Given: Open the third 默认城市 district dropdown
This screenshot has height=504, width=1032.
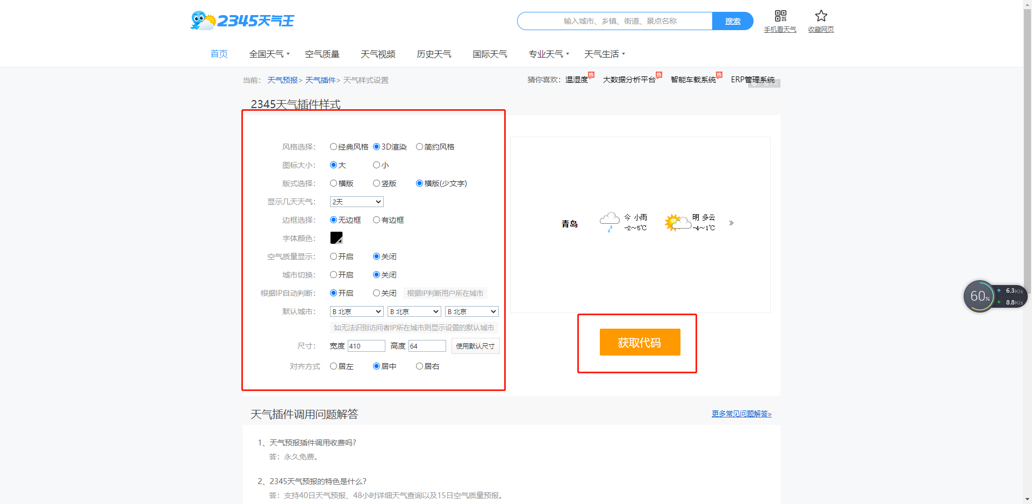Looking at the screenshot, I should pos(472,311).
